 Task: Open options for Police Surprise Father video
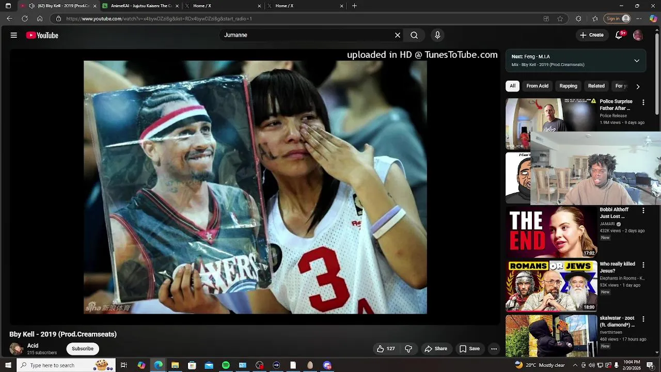click(x=643, y=102)
